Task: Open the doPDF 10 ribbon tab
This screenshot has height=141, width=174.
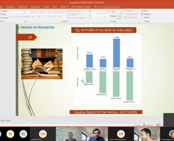Action: click(x=64, y=7)
